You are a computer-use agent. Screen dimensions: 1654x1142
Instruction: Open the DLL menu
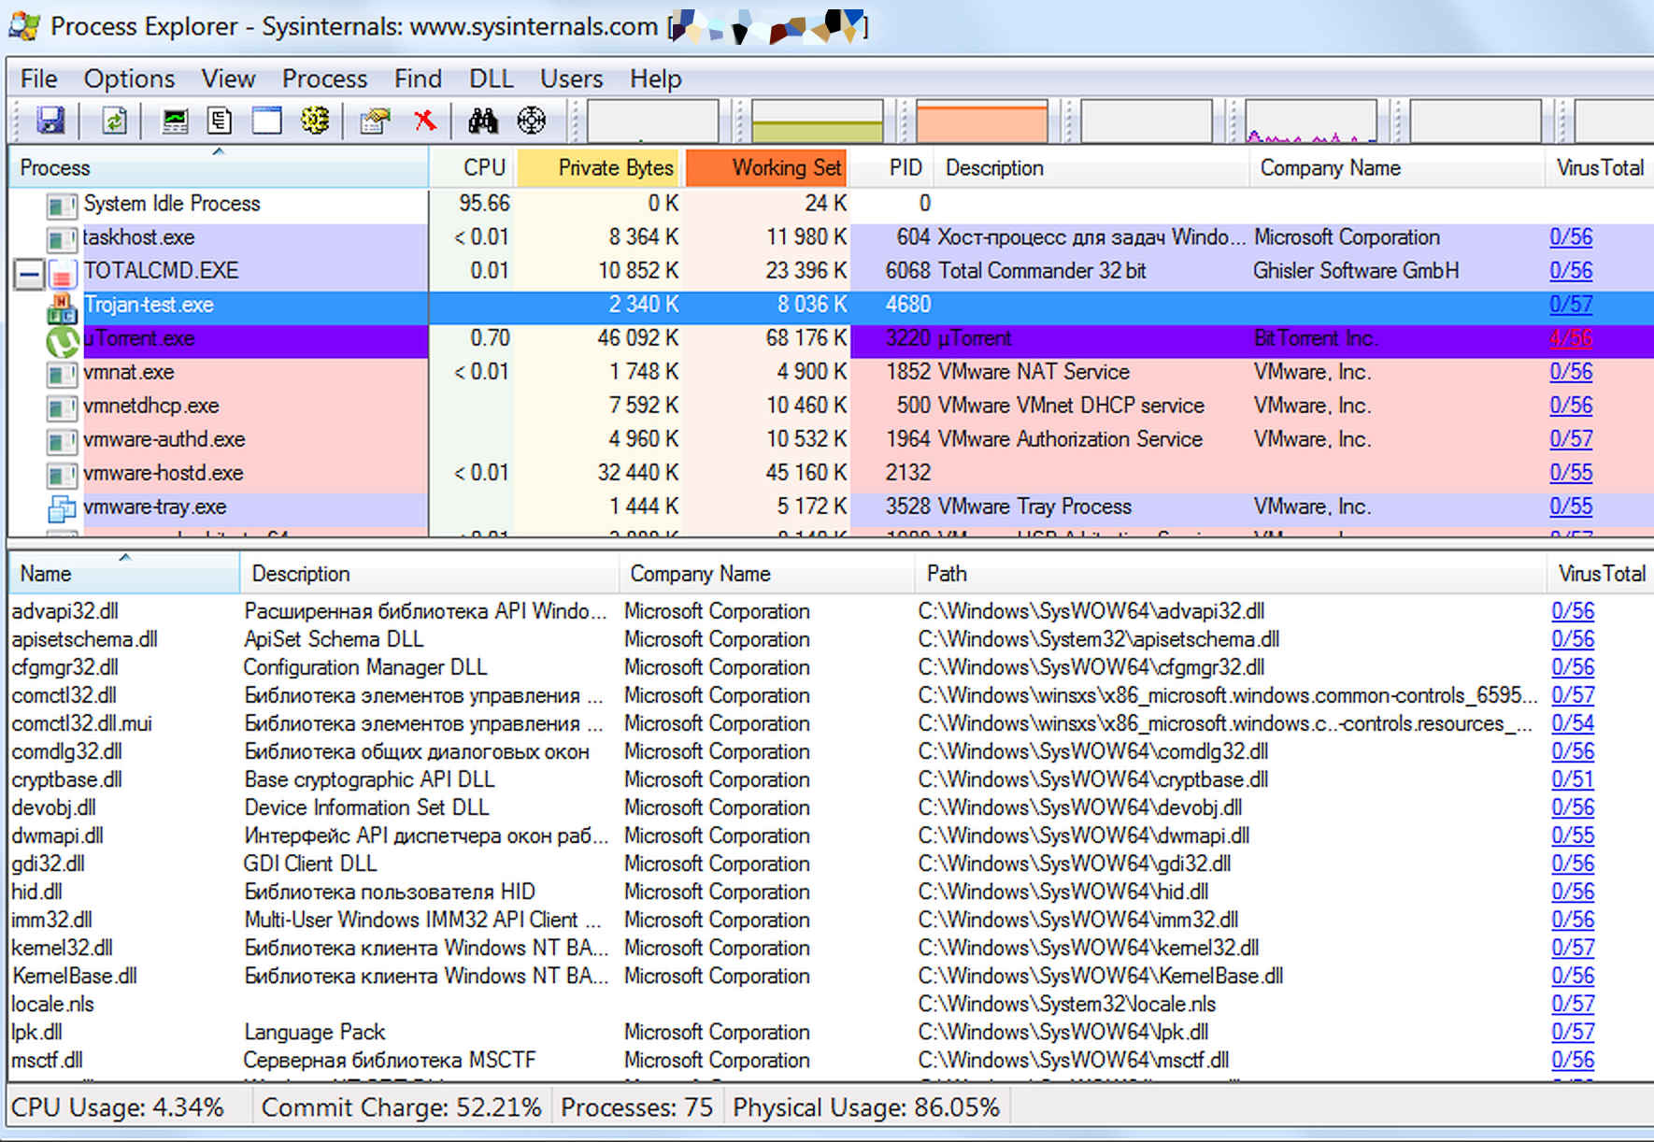pos(491,79)
